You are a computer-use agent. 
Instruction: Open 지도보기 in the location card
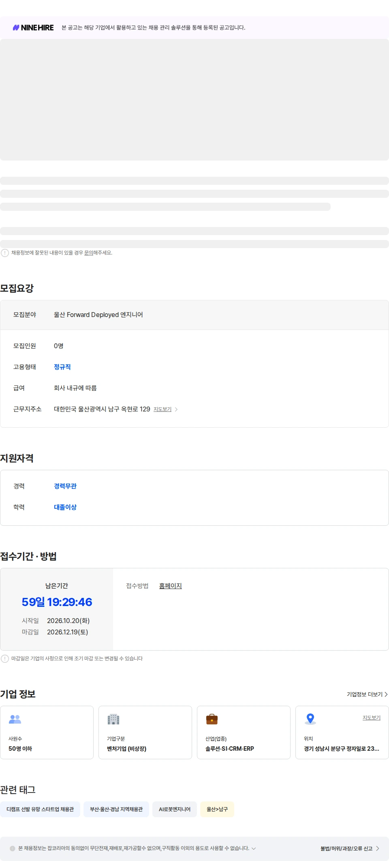pyautogui.click(x=372, y=717)
